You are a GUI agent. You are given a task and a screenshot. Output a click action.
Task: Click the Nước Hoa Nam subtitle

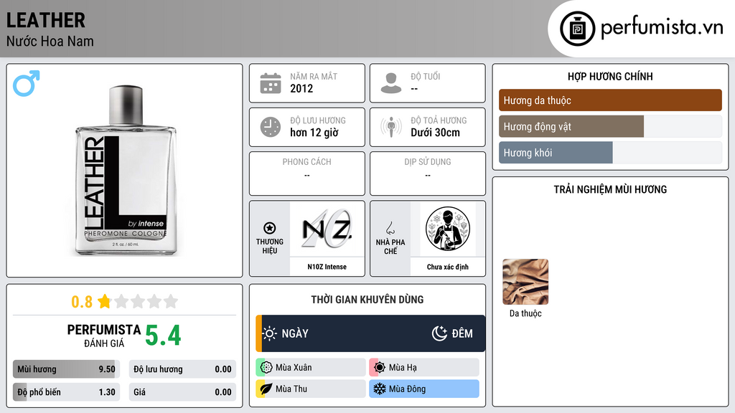pyautogui.click(x=50, y=41)
